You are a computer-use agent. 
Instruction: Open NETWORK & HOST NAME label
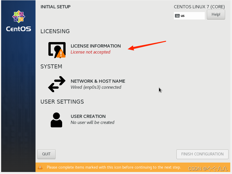[98, 81]
